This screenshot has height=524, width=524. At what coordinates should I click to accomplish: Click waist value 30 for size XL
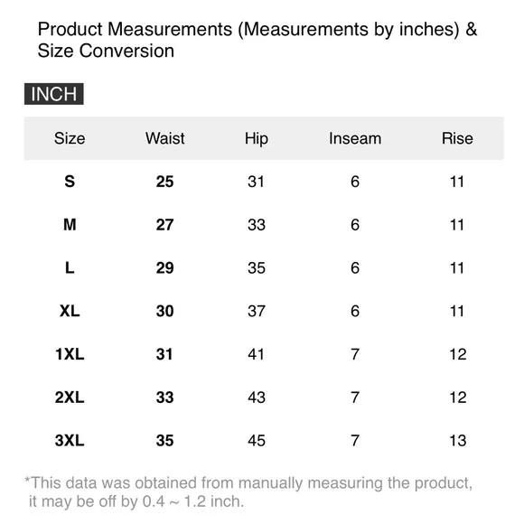coord(164,311)
